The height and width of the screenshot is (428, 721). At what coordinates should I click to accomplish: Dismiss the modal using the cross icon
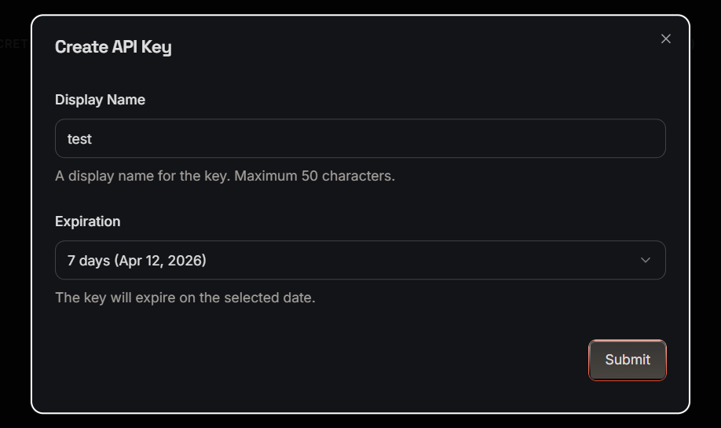tap(665, 38)
